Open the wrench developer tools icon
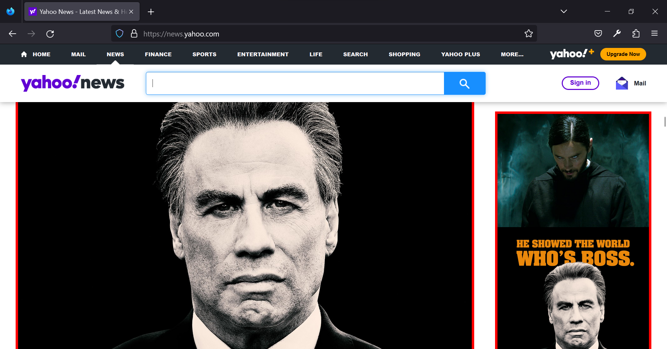 click(x=617, y=34)
